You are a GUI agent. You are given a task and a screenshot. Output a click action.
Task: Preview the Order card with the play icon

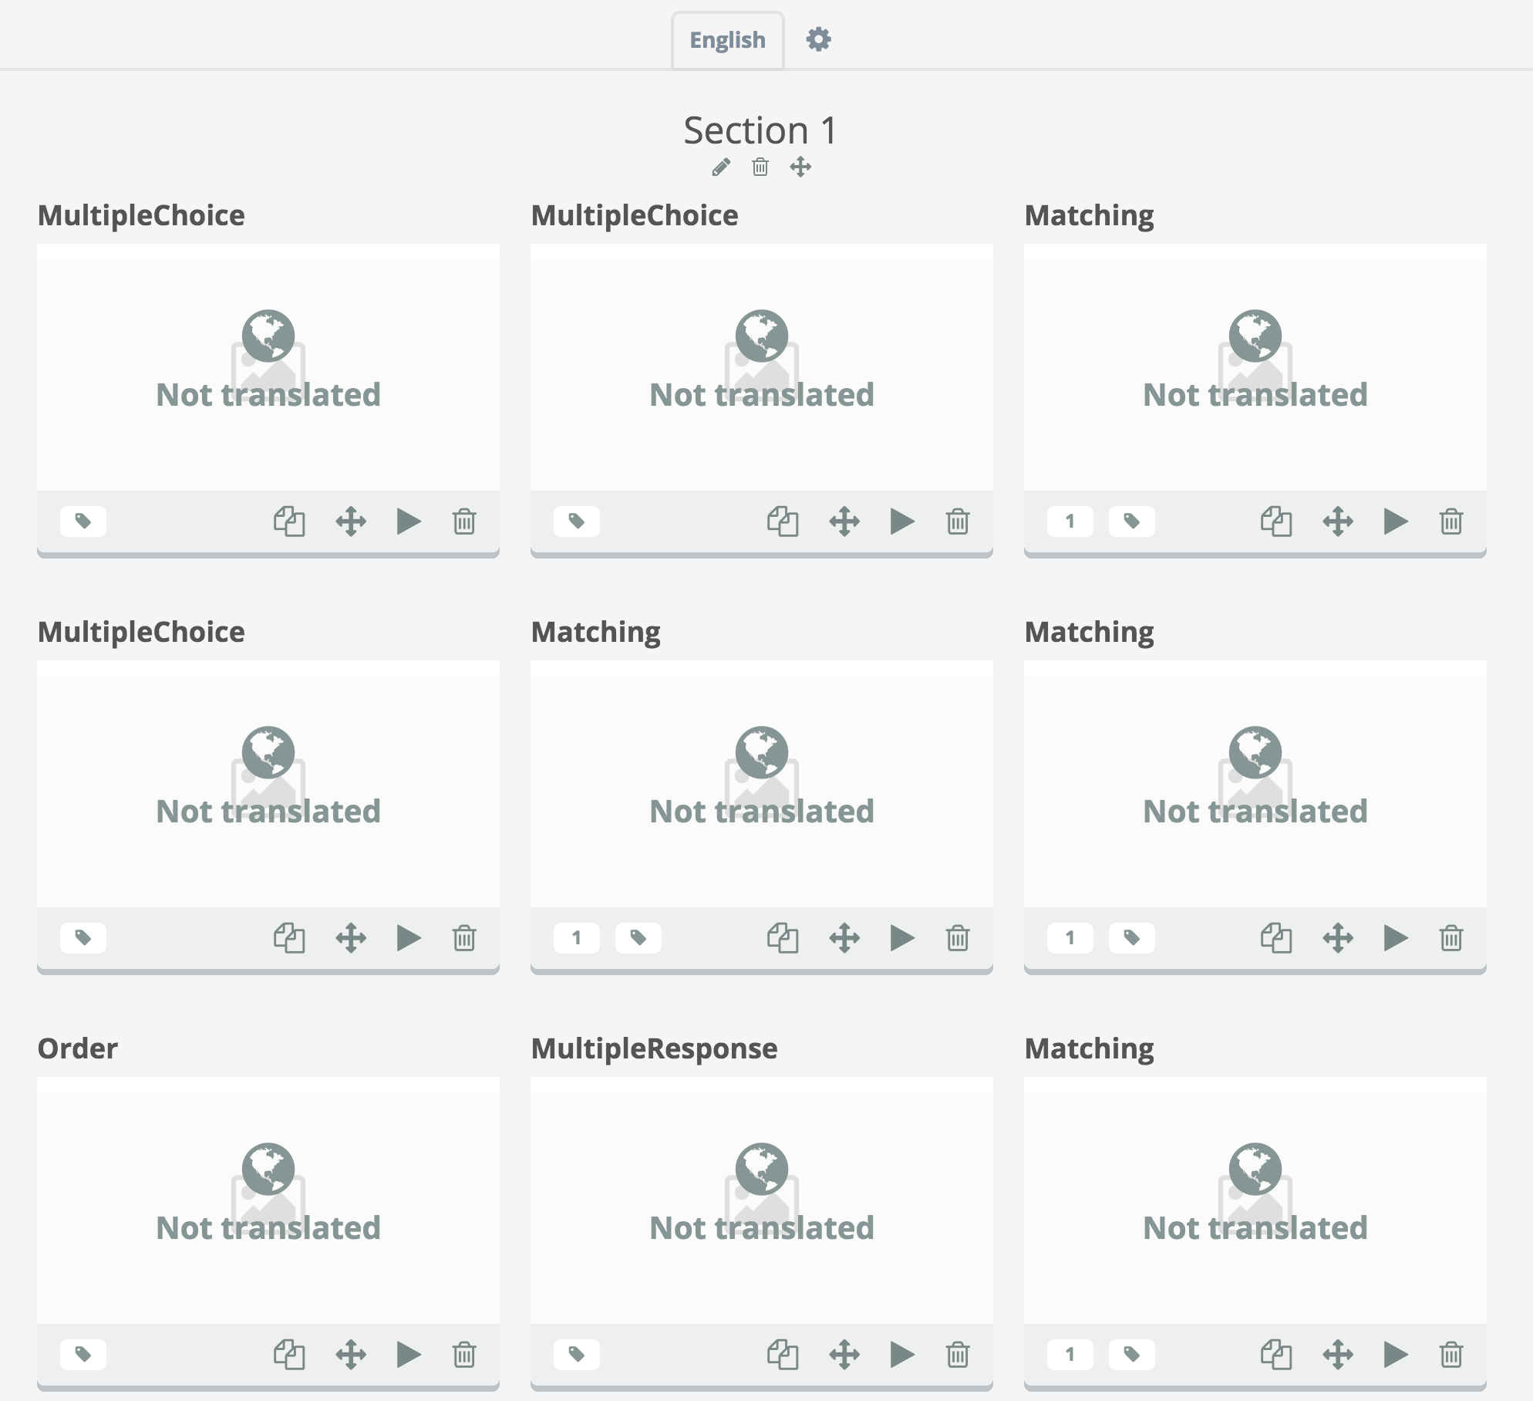click(x=409, y=1354)
